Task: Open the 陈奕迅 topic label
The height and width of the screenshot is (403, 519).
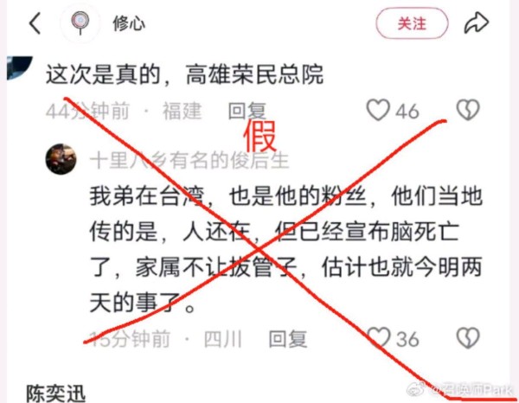Action: [55, 393]
